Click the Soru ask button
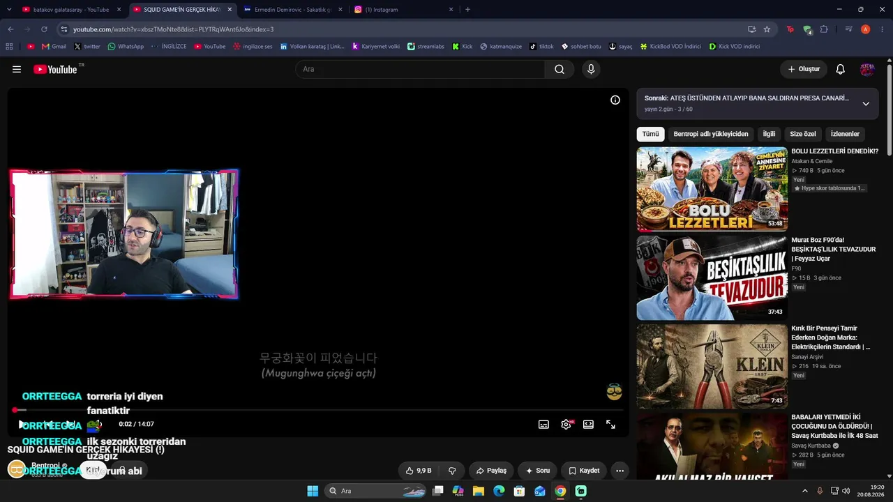Screen dimensions: 893x502 pyautogui.click(x=538, y=471)
